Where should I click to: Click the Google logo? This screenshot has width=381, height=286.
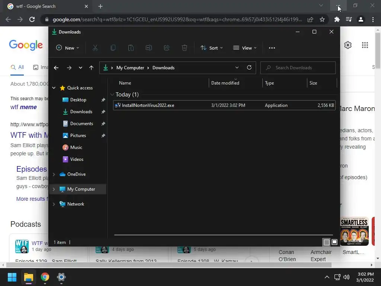(26, 45)
